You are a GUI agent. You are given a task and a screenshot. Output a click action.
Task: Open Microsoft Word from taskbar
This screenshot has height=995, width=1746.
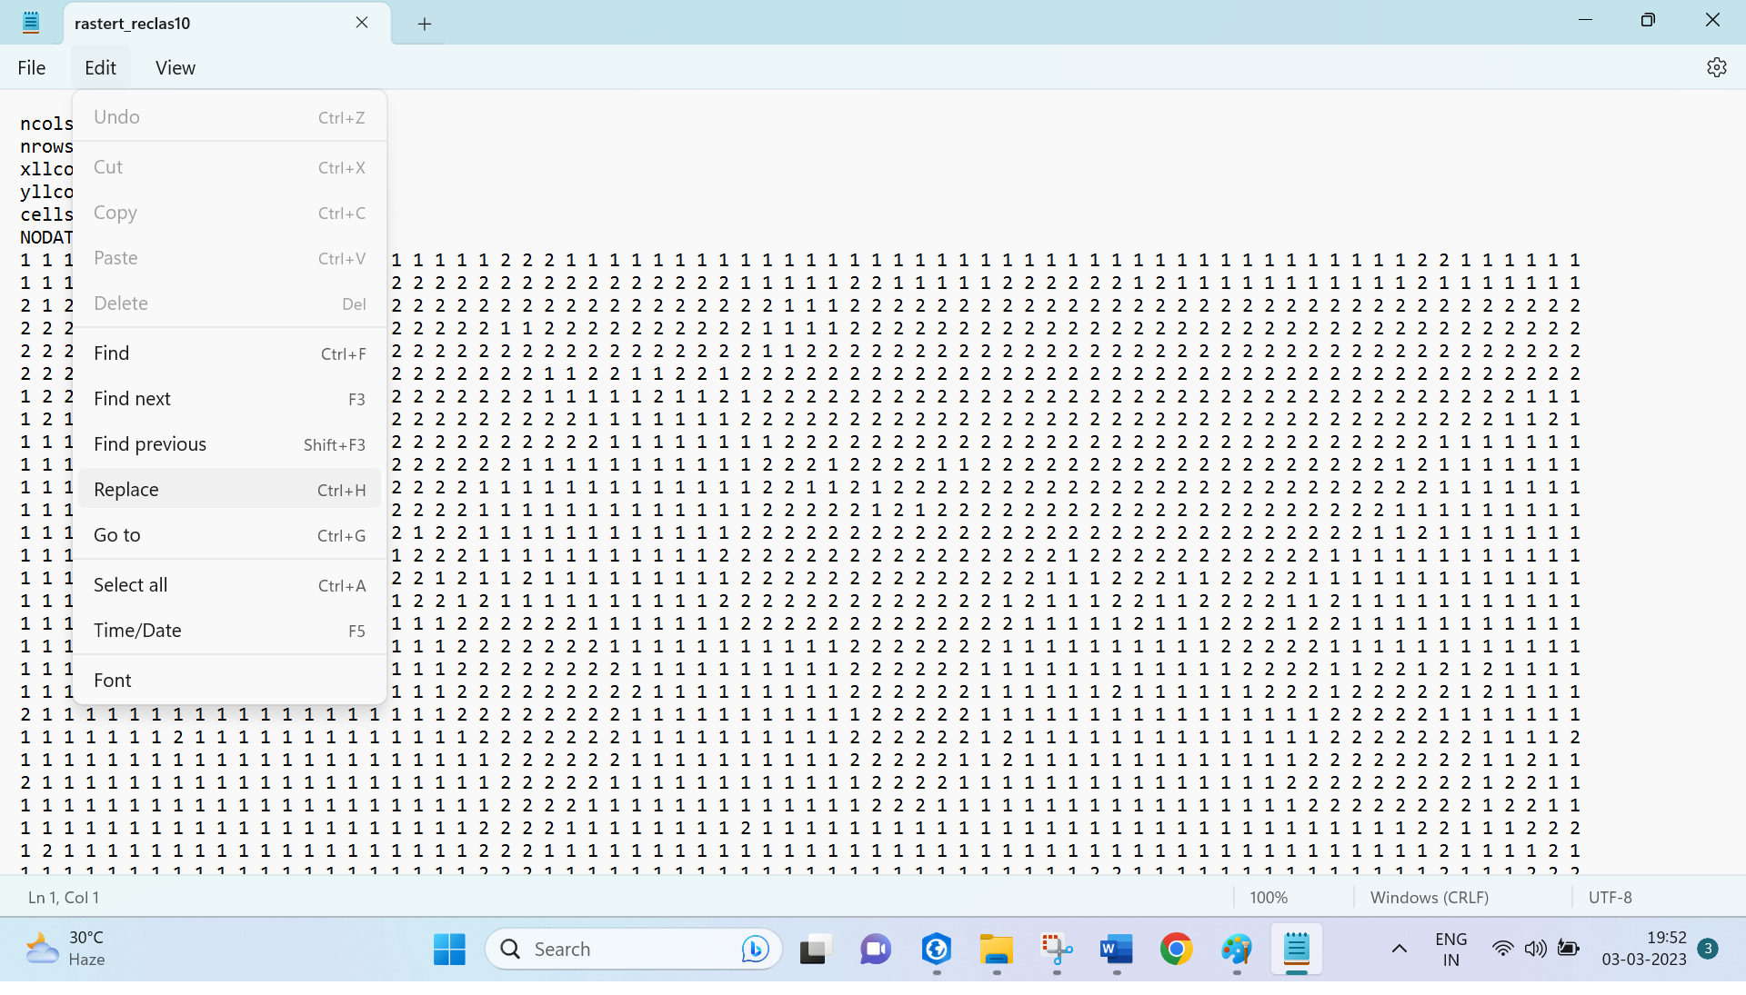pos(1116,950)
